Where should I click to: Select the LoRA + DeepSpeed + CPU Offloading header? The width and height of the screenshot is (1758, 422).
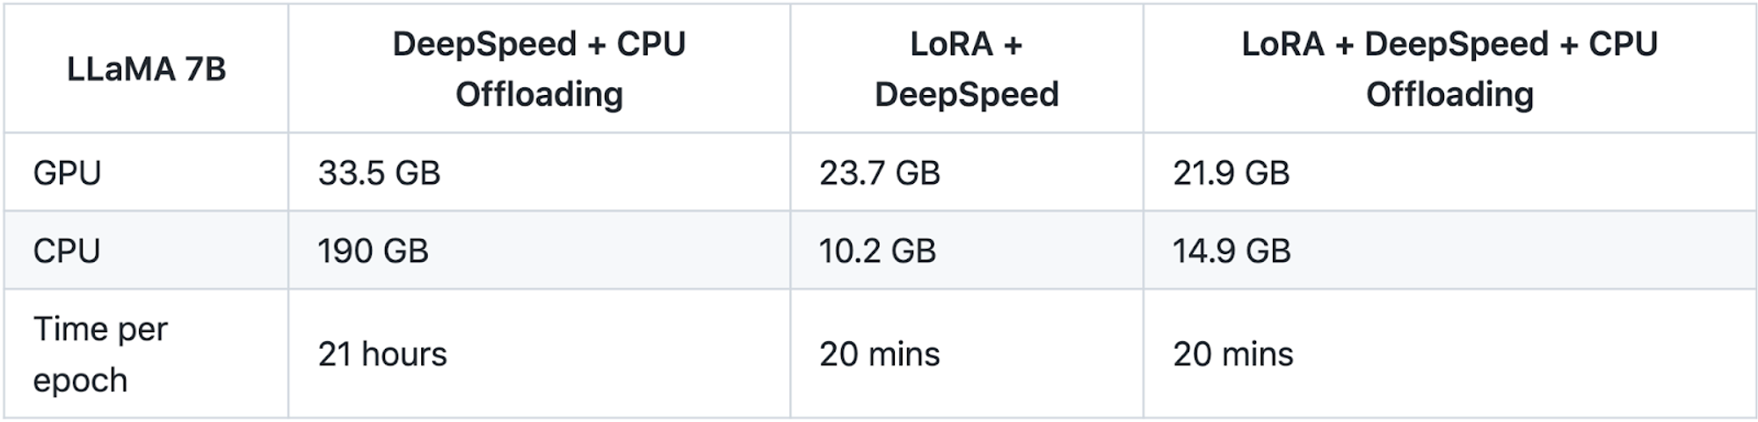pos(1449,69)
